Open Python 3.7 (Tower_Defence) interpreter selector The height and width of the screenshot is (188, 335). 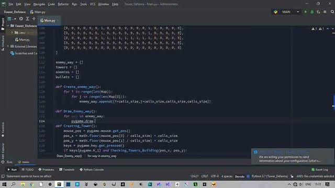click(x=270, y=177)
